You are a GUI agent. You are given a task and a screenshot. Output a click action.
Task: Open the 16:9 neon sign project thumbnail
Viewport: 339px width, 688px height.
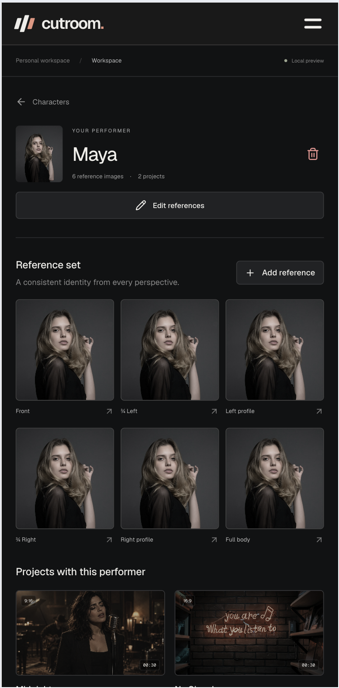[249, 632]
